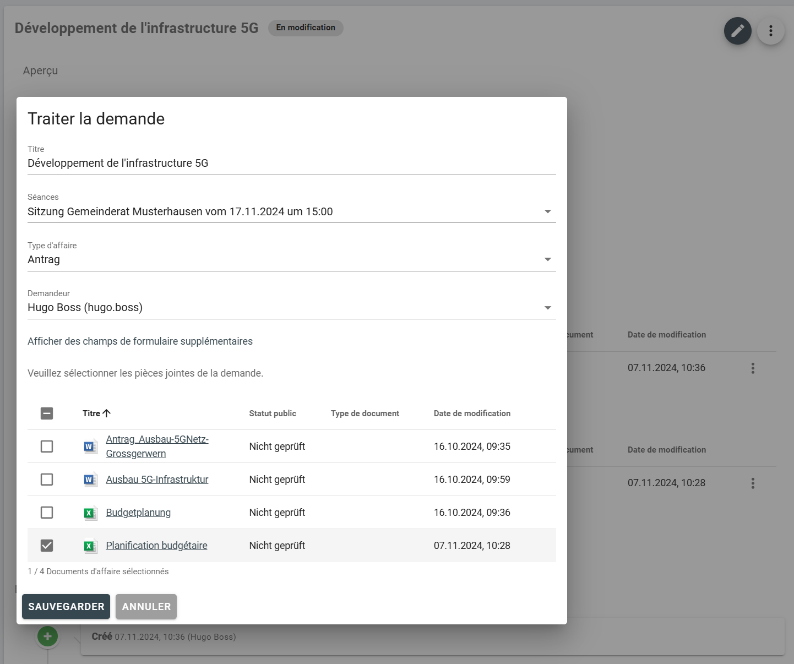Tick the Ausbau 5G-Infrastruktur checkbox
The image size is (794, 664).
coord(47,480)
